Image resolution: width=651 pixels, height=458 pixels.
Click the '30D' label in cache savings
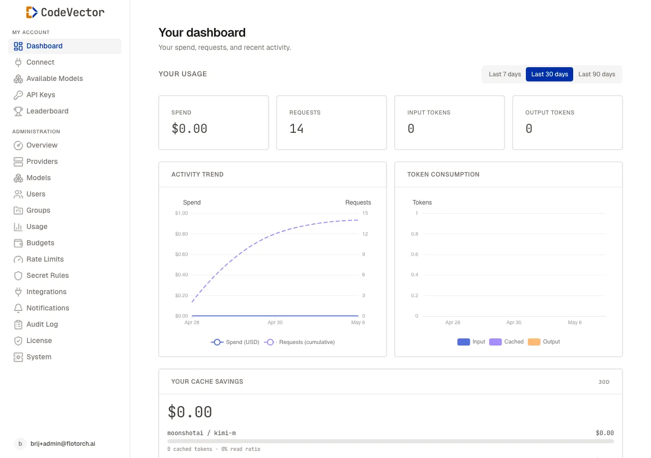click(x=604, y=382)
